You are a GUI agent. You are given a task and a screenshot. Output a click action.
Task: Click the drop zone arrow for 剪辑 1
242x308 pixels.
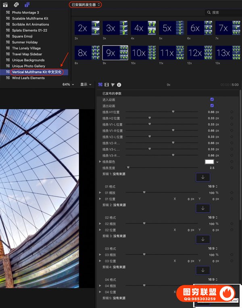pos(202,177)
